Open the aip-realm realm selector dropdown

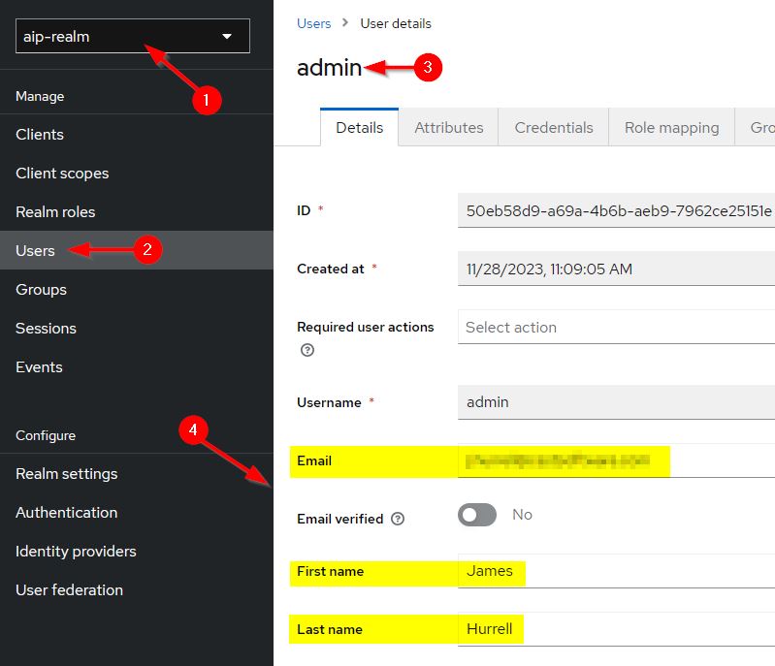coord(132,37)
